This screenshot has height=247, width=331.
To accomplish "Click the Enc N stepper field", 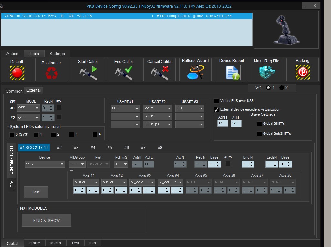I will tap(248, 164).
